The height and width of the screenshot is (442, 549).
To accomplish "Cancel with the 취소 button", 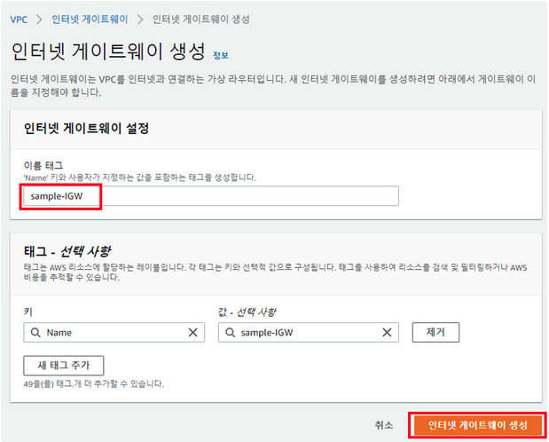I will point(383,425).
